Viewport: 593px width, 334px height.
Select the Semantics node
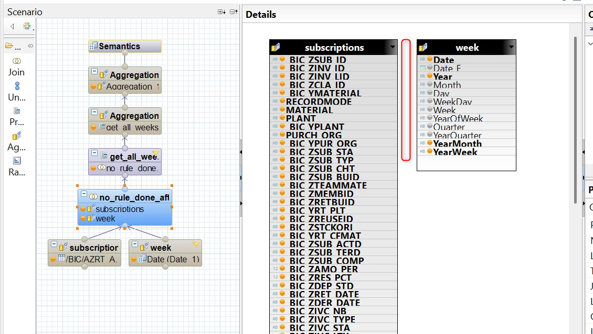pyautogui.click(x=124, y=46)
